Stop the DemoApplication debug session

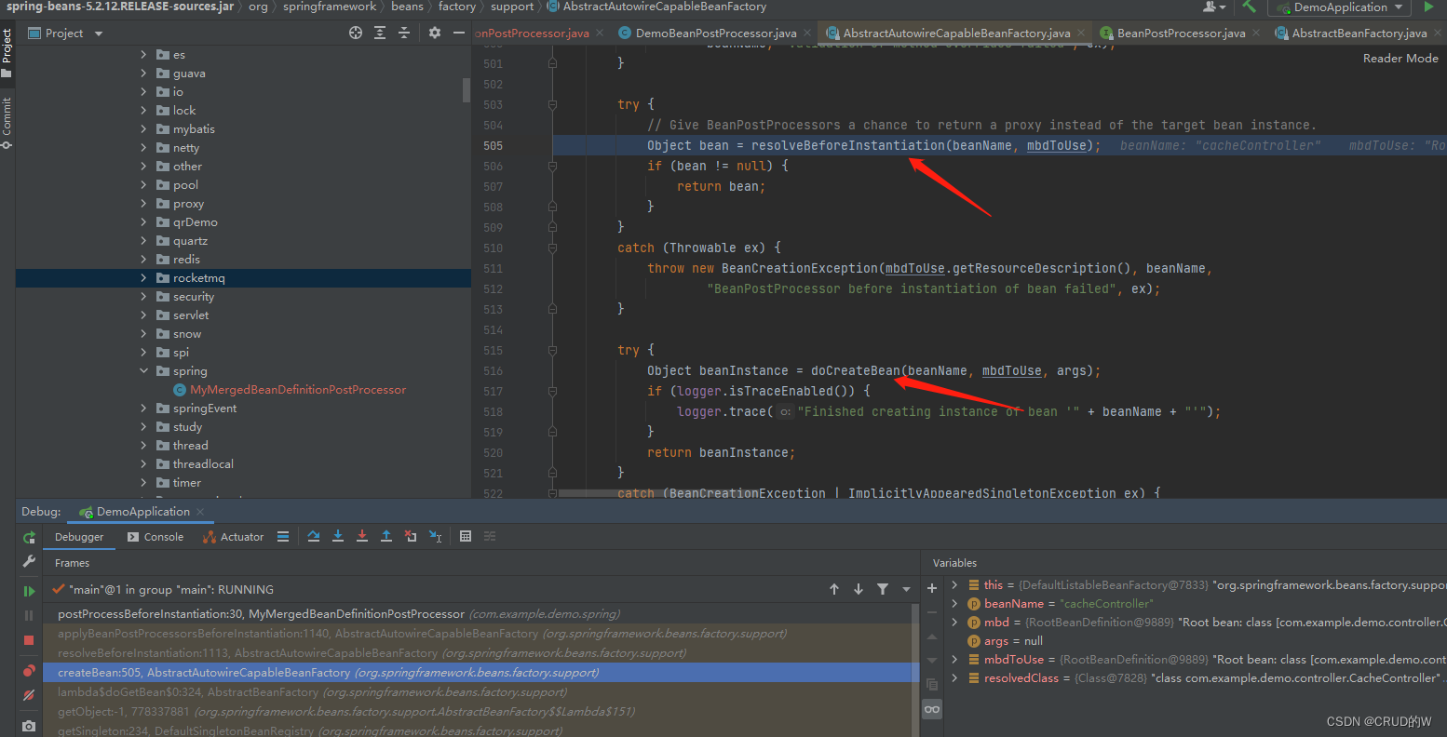pos(29,640)
